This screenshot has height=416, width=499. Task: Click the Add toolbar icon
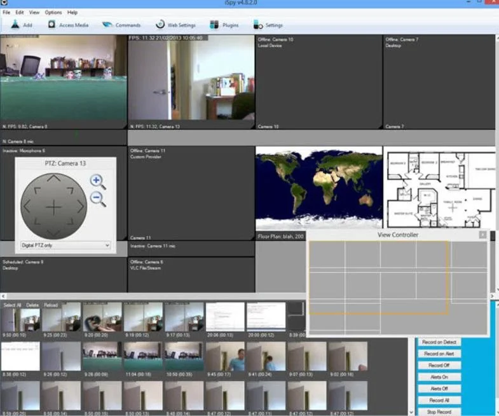pyautogui.click(x=15, y=25)
